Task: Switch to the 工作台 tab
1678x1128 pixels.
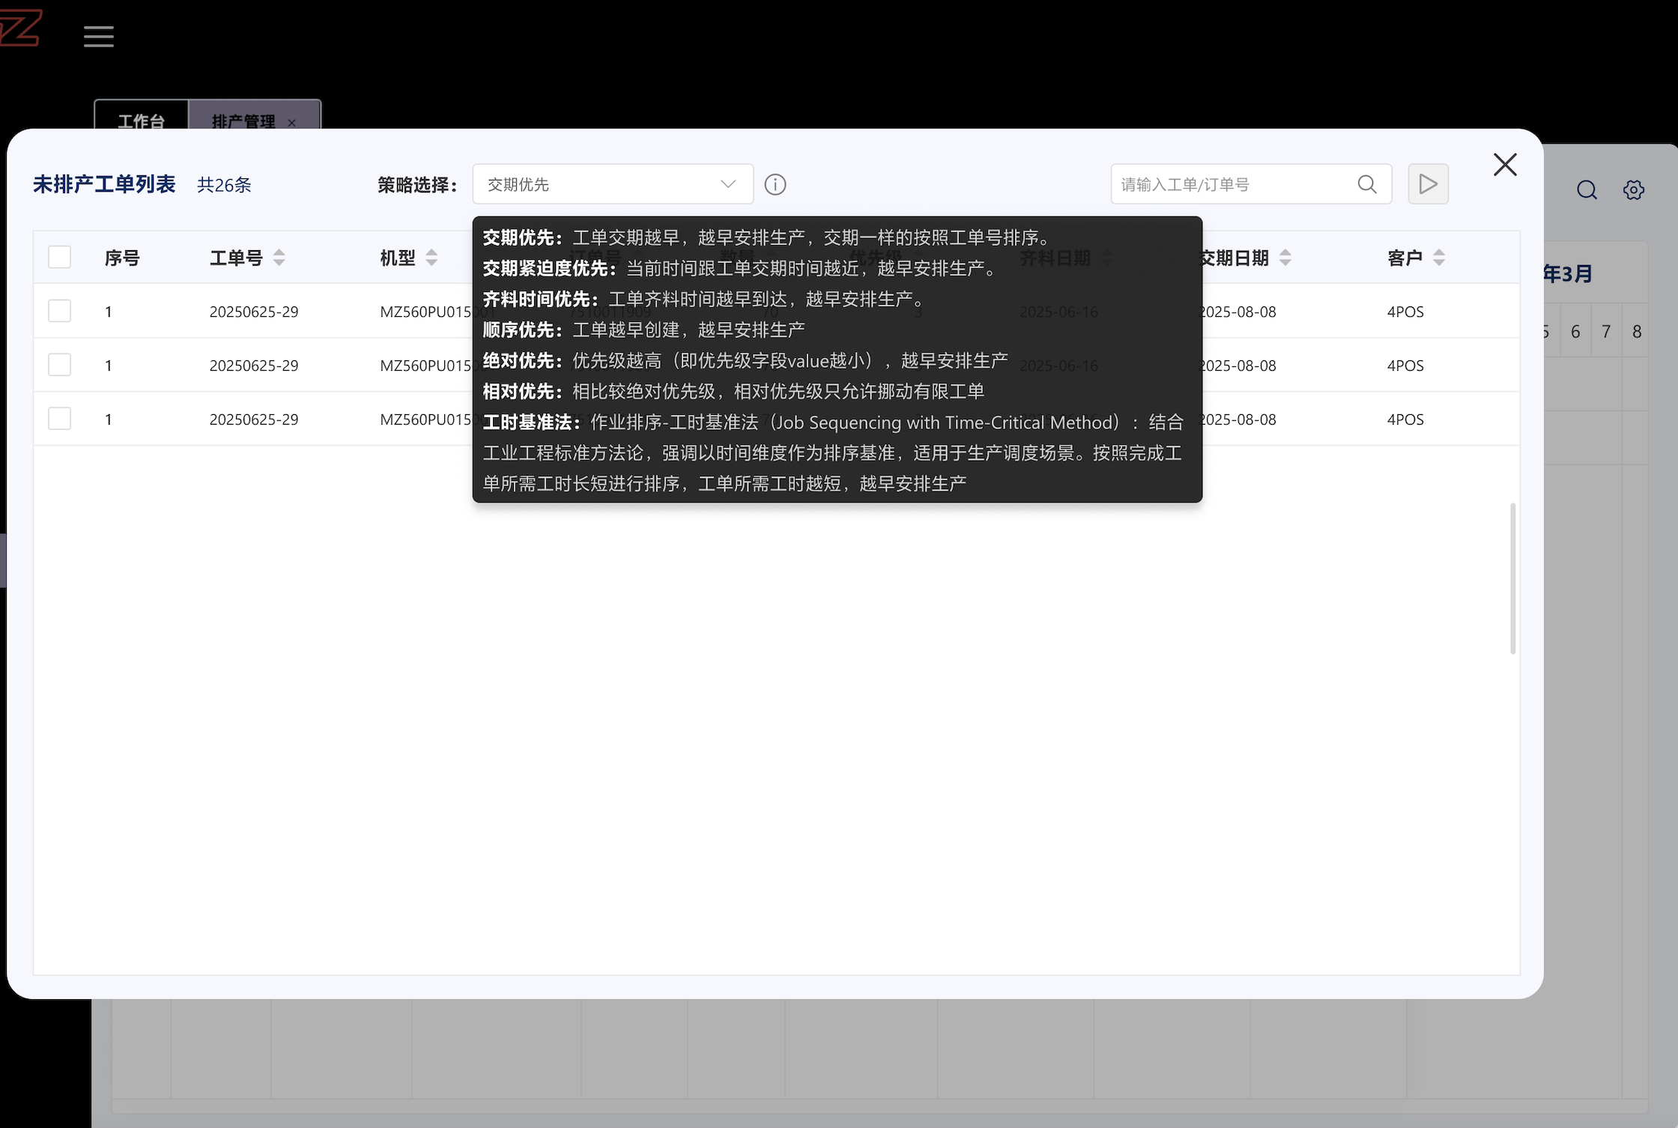Action: tap(141, 120)
